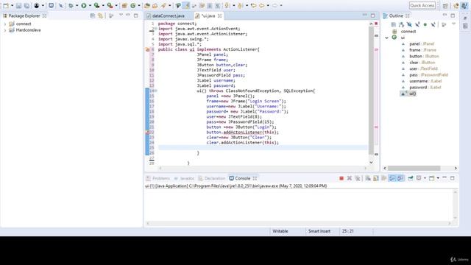This screenshot has height=265, width=471.
Task: Toggle Hide Static members in Outline
Action: [417, 24]
